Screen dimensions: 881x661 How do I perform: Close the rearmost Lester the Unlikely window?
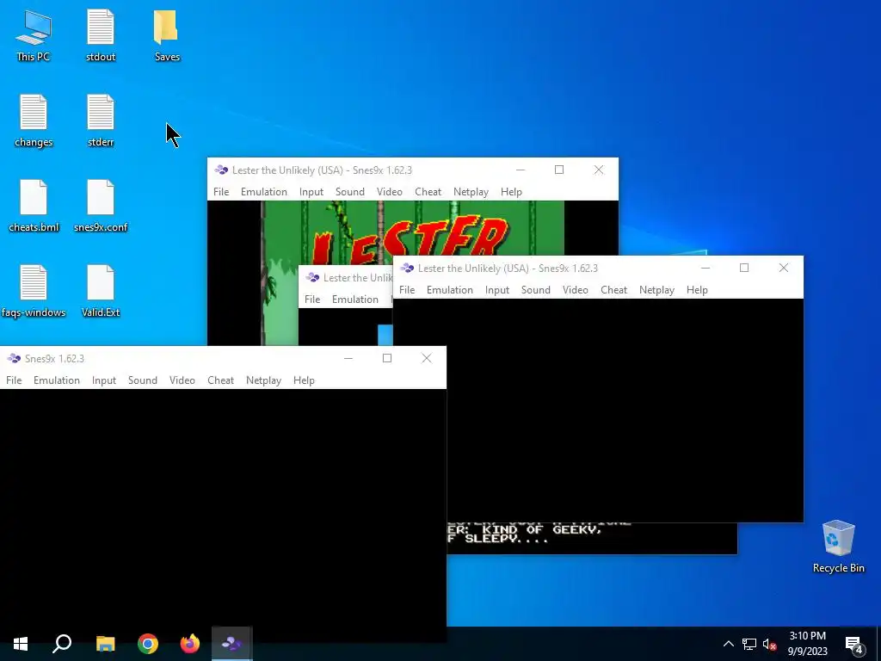pyautogui.click(x=599, y=170)
